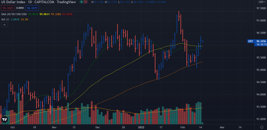Click the high value H96.1795

pos(111,2)
